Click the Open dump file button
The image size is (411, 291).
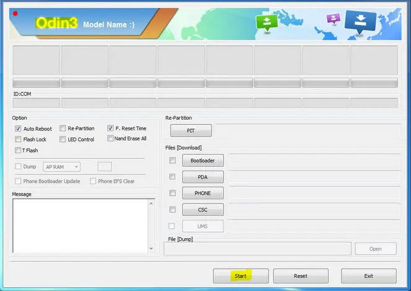point(376,249)
